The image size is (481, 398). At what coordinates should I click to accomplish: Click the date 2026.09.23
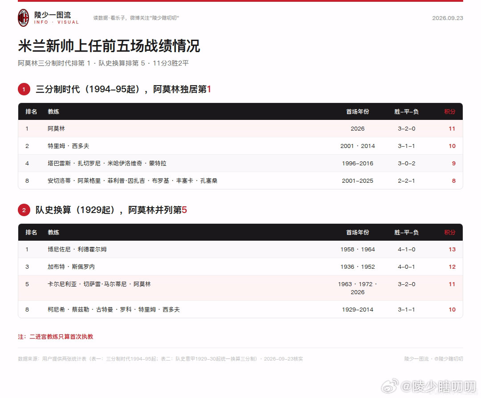point(448,18)
